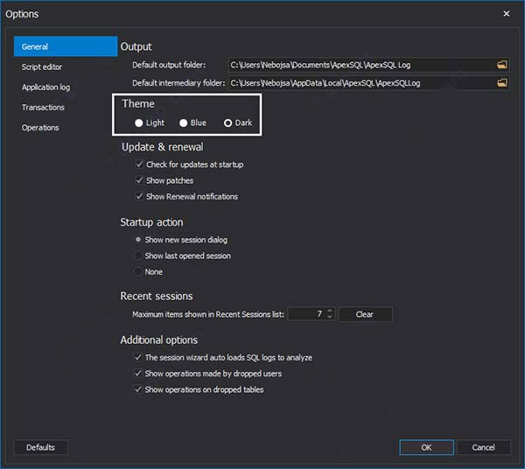This screenshot has width=525, height=469.
Task: Close the Options dialog window
Action: 507,14
